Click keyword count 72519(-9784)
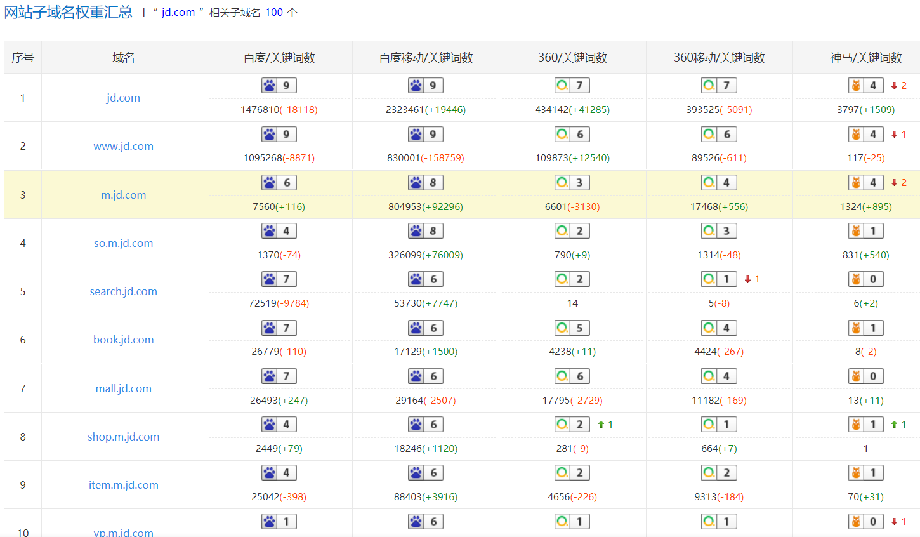Image resolution: width=920 pixels, height=537 pixels. [279, 303]
